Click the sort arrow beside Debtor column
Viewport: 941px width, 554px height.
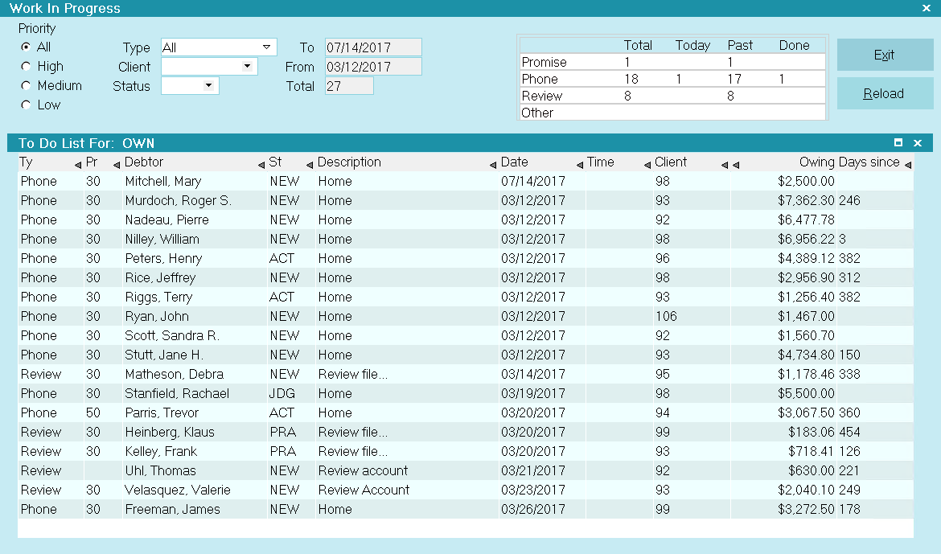click(x=261, y=165)
